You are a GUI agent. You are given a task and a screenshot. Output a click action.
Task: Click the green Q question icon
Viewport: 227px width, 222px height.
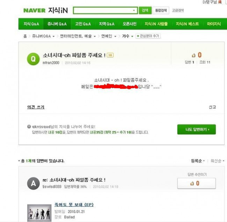click(x=33, y=59)
